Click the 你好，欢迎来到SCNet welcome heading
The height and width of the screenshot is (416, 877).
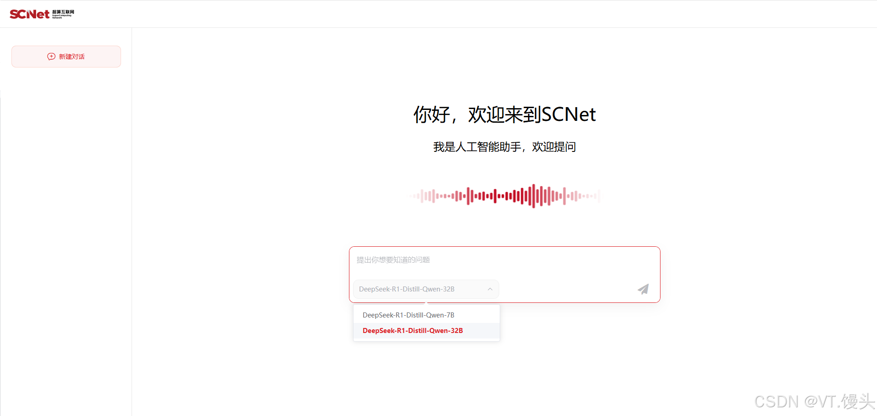[504, 114]
